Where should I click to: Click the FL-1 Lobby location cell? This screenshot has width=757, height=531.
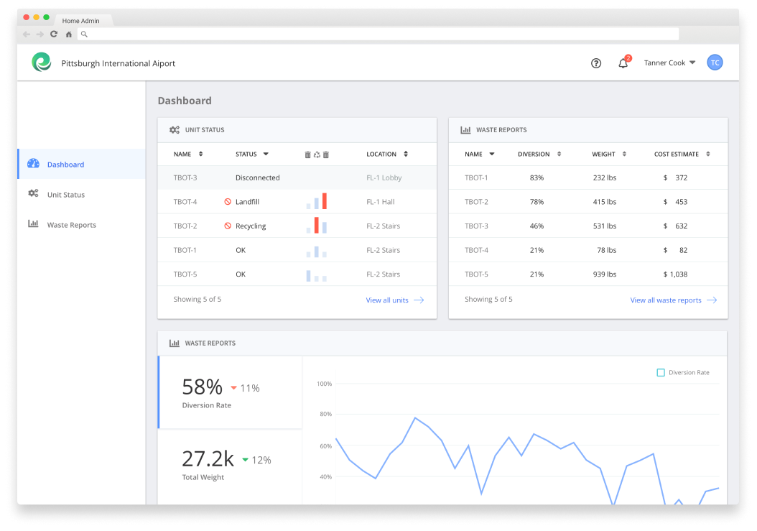(x=384, y=177)
